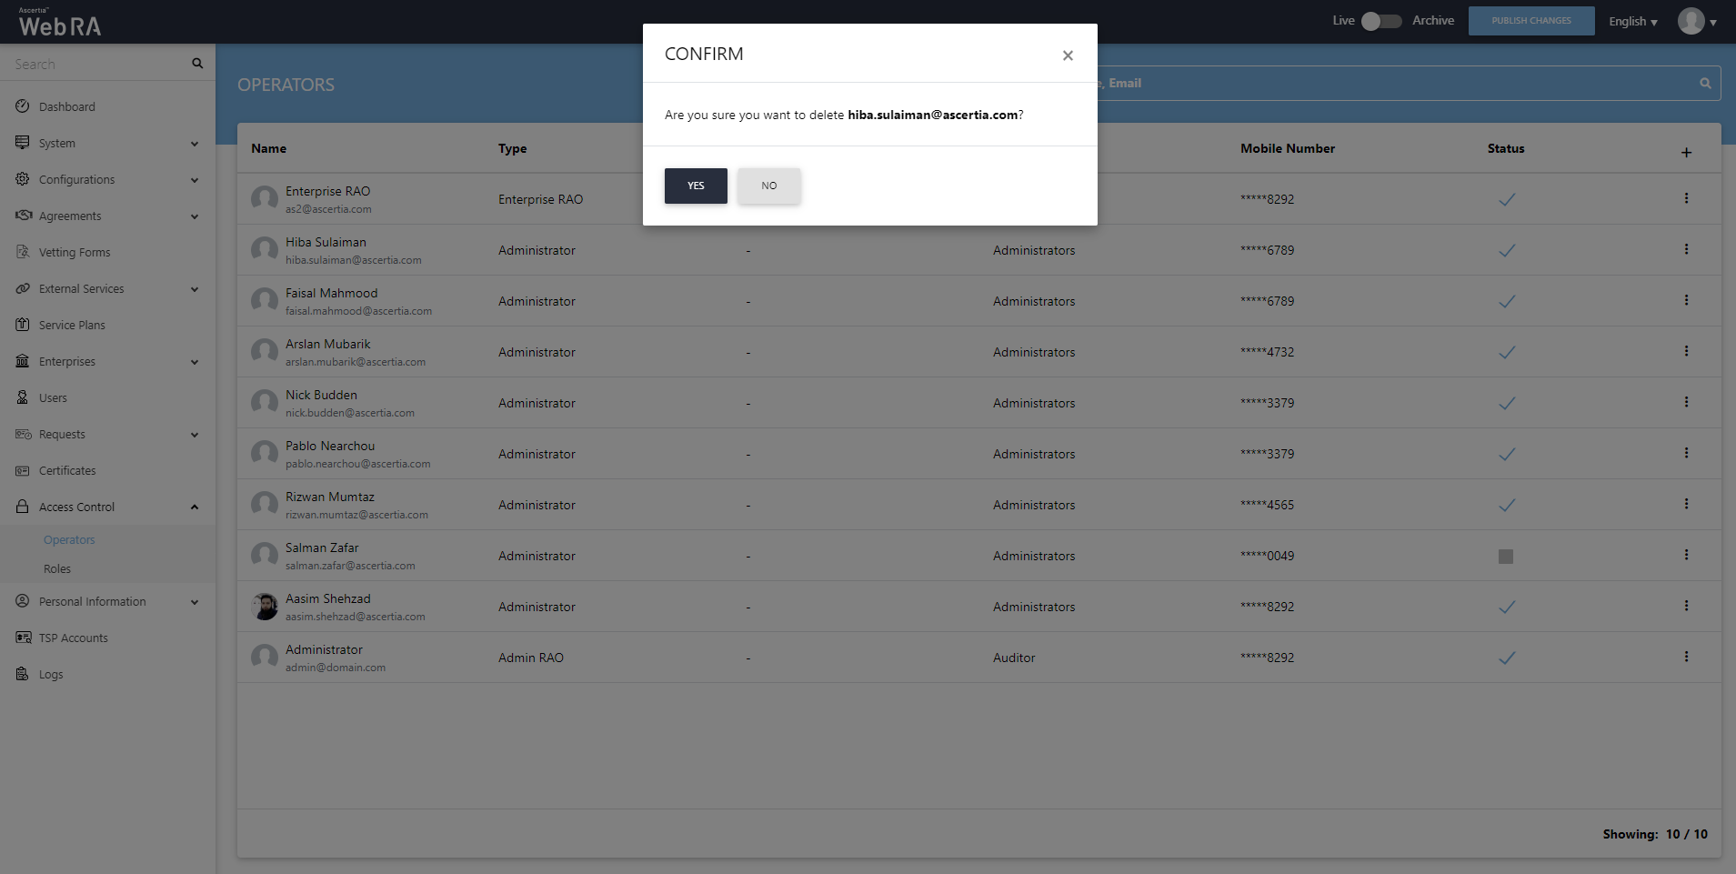Expand the Requests menu chevron
The image size is (1736, 874).
point(195,435)
